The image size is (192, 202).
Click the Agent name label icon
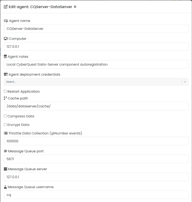tap(6, 21)
